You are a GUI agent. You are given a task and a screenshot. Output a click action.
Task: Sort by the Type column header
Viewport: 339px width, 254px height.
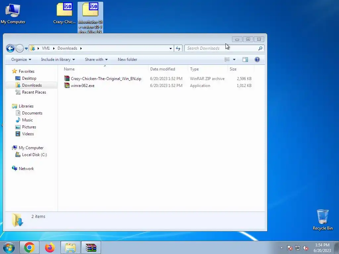(x=208, y=69)
